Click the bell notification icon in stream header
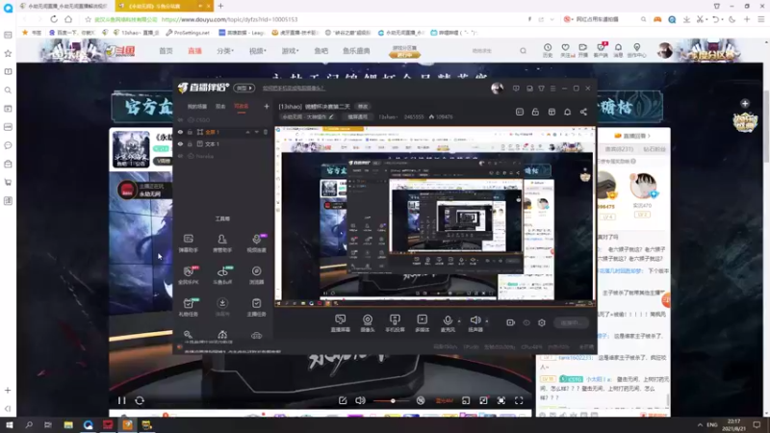This screenshot has width=770, height=433. pos(567,112)
